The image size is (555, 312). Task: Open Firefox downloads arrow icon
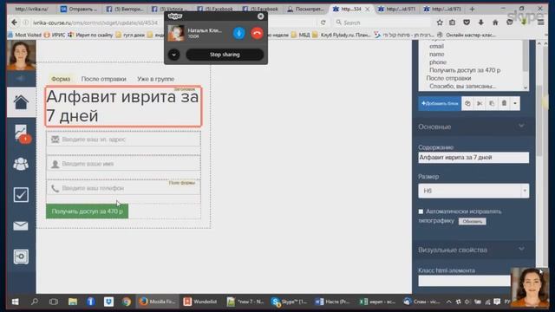tap(480, 23)
